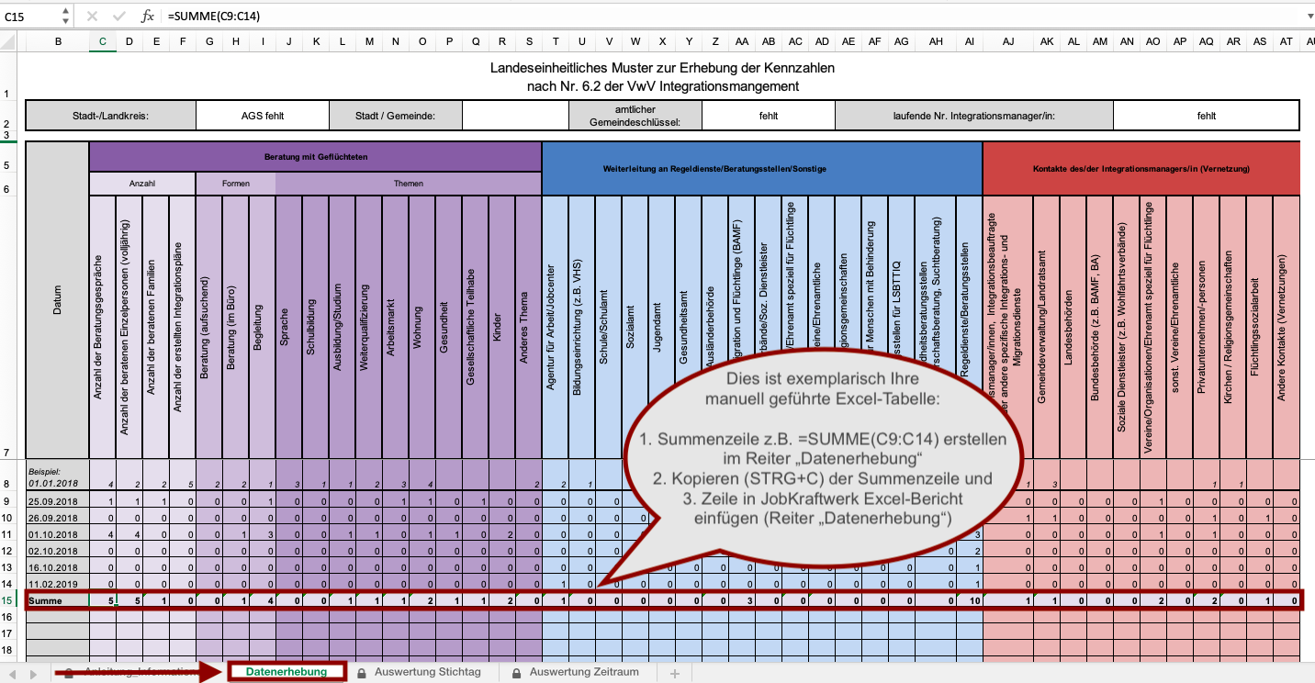Click 'Weiterleitung an Regeldienste/Beratungsstellen/Sonstige' header

762,169
